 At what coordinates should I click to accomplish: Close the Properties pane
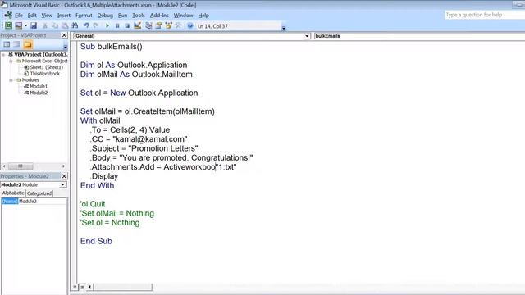(64, 176)
